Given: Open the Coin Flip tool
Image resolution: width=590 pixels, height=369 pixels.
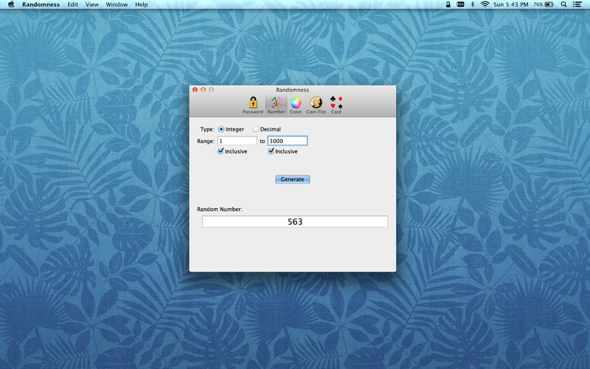Looking at the screenshot, I should (x=316, y=105).
